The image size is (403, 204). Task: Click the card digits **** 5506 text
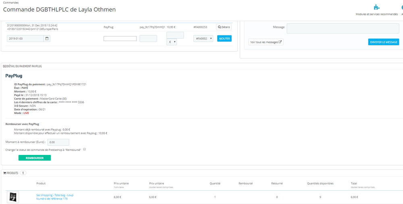tap(71, 102)
